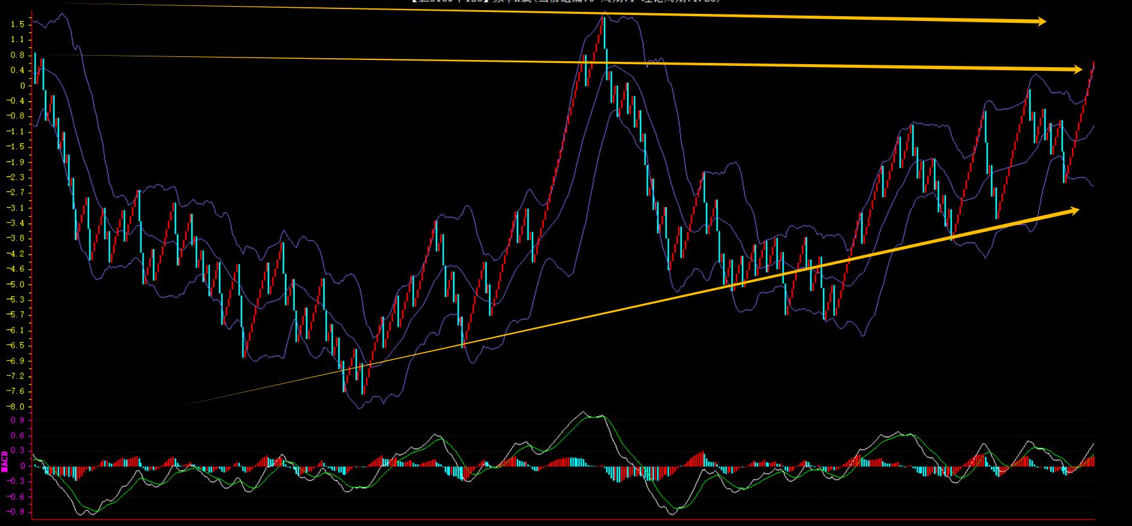Click the partially hidden chart title text
The width and height of the screenshot is (1132, 526).
(x=564, y=2)
